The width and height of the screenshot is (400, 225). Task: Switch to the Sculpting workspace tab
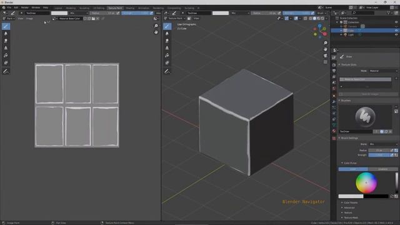click(x=84, y=8)
